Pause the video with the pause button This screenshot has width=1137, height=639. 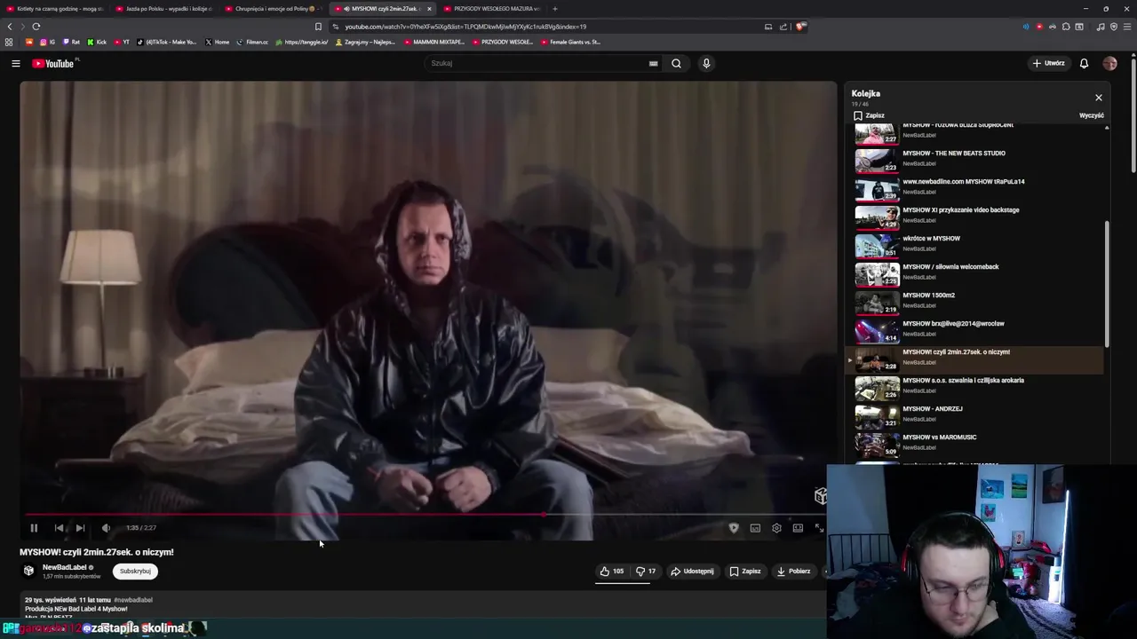click(34, 528)
